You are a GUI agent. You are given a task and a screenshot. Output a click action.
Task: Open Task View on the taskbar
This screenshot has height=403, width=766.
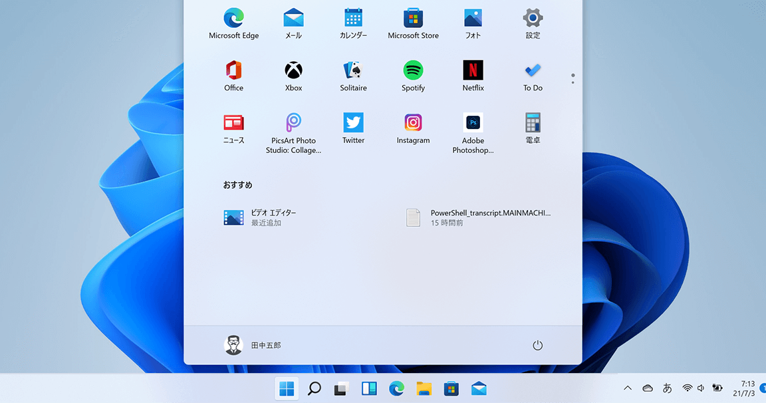(x=342, y=389)
